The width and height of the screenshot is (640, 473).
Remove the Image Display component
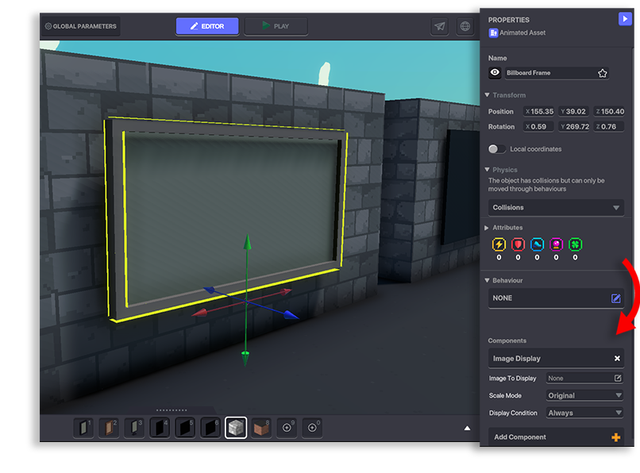(x=617, y=359)
